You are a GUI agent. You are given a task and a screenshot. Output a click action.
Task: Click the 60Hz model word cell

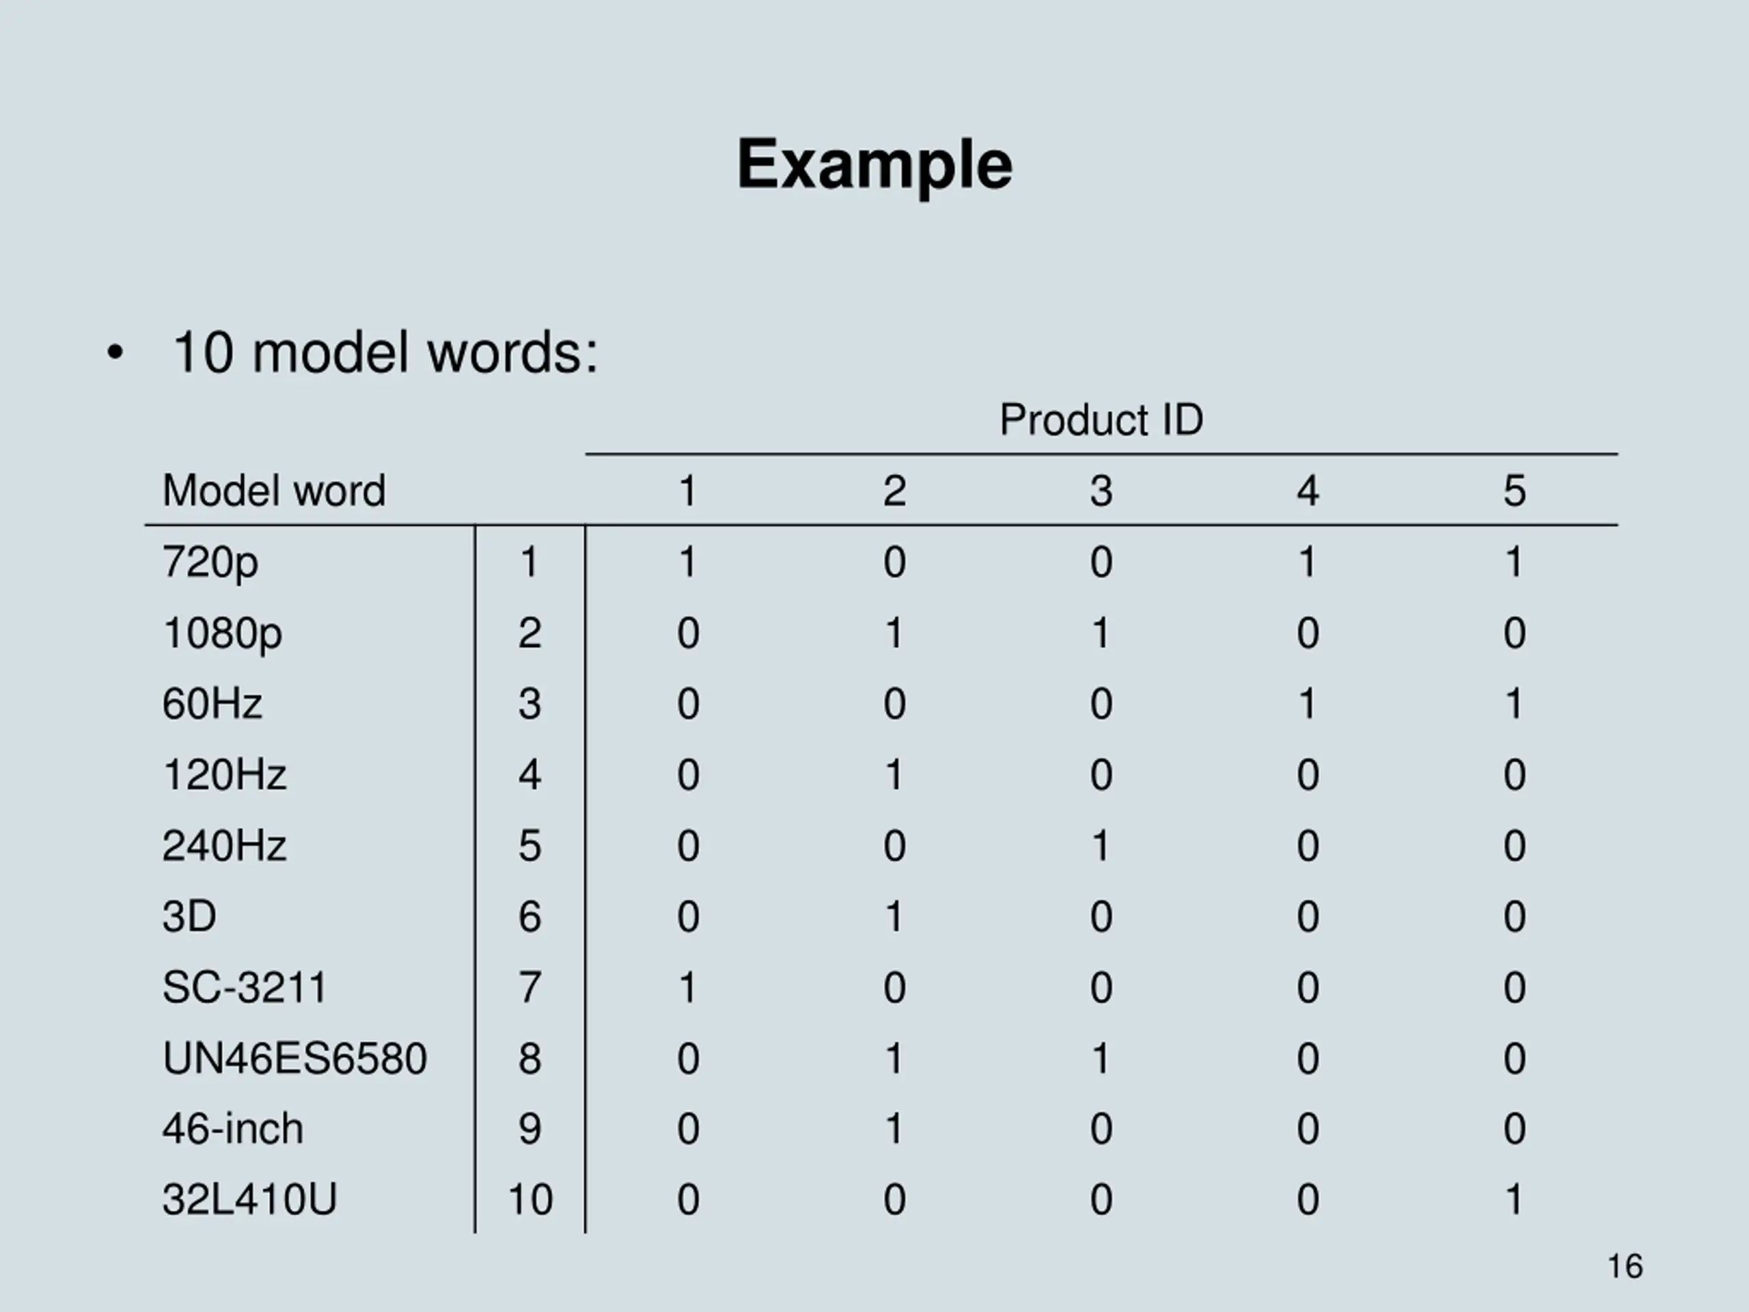[x=212, y=703]
